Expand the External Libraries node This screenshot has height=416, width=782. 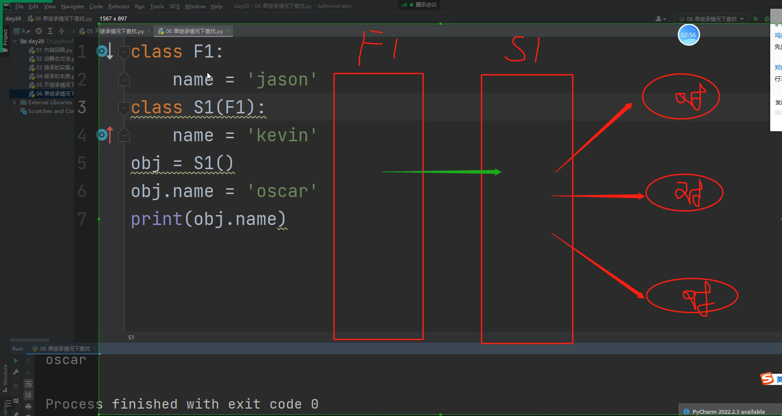[x=15, y=102]
